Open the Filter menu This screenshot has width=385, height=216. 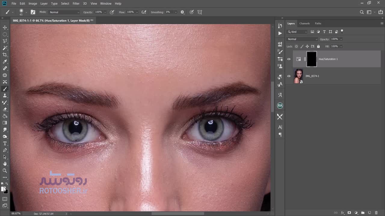[76, 4]
